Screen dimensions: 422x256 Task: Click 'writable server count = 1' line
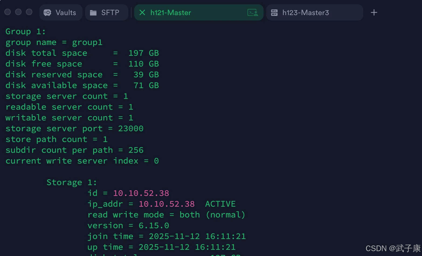point(69,118)
